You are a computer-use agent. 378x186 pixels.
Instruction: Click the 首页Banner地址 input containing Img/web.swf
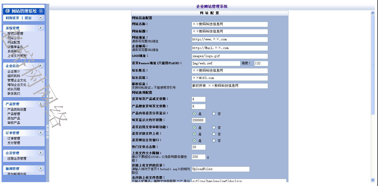(216, 63)
